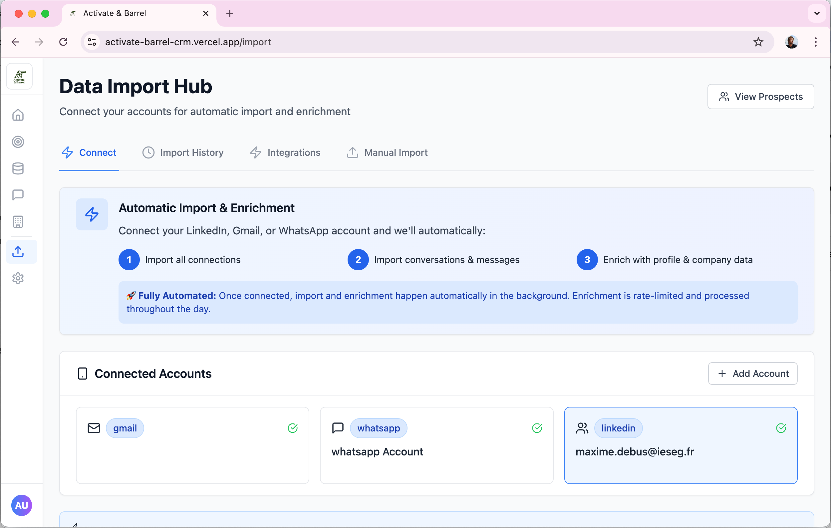Select the whatsapp Account card

pos(436,445)
